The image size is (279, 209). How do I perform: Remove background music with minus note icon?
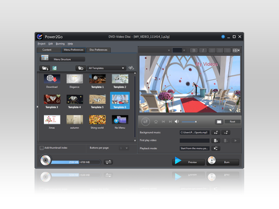click(226, 133)
